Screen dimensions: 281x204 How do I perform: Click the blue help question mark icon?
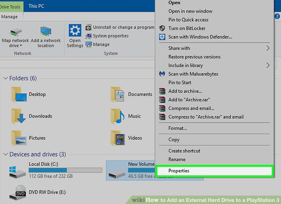tap(277, 17)
